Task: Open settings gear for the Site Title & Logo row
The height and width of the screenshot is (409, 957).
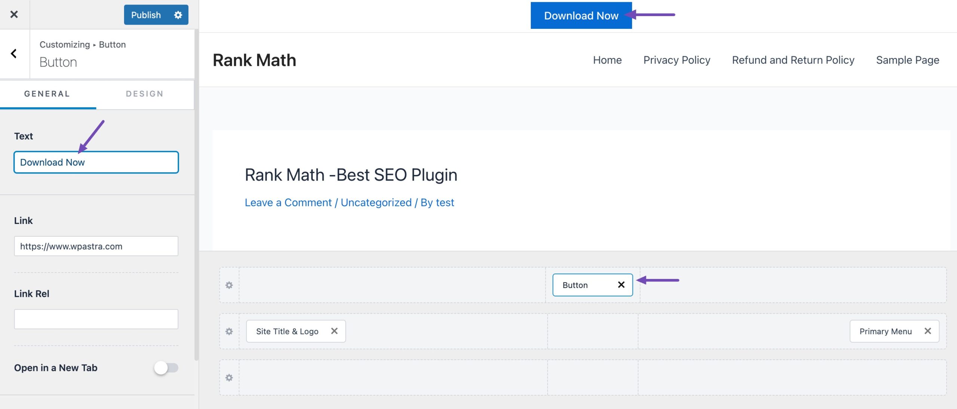Action: point(229,331)
